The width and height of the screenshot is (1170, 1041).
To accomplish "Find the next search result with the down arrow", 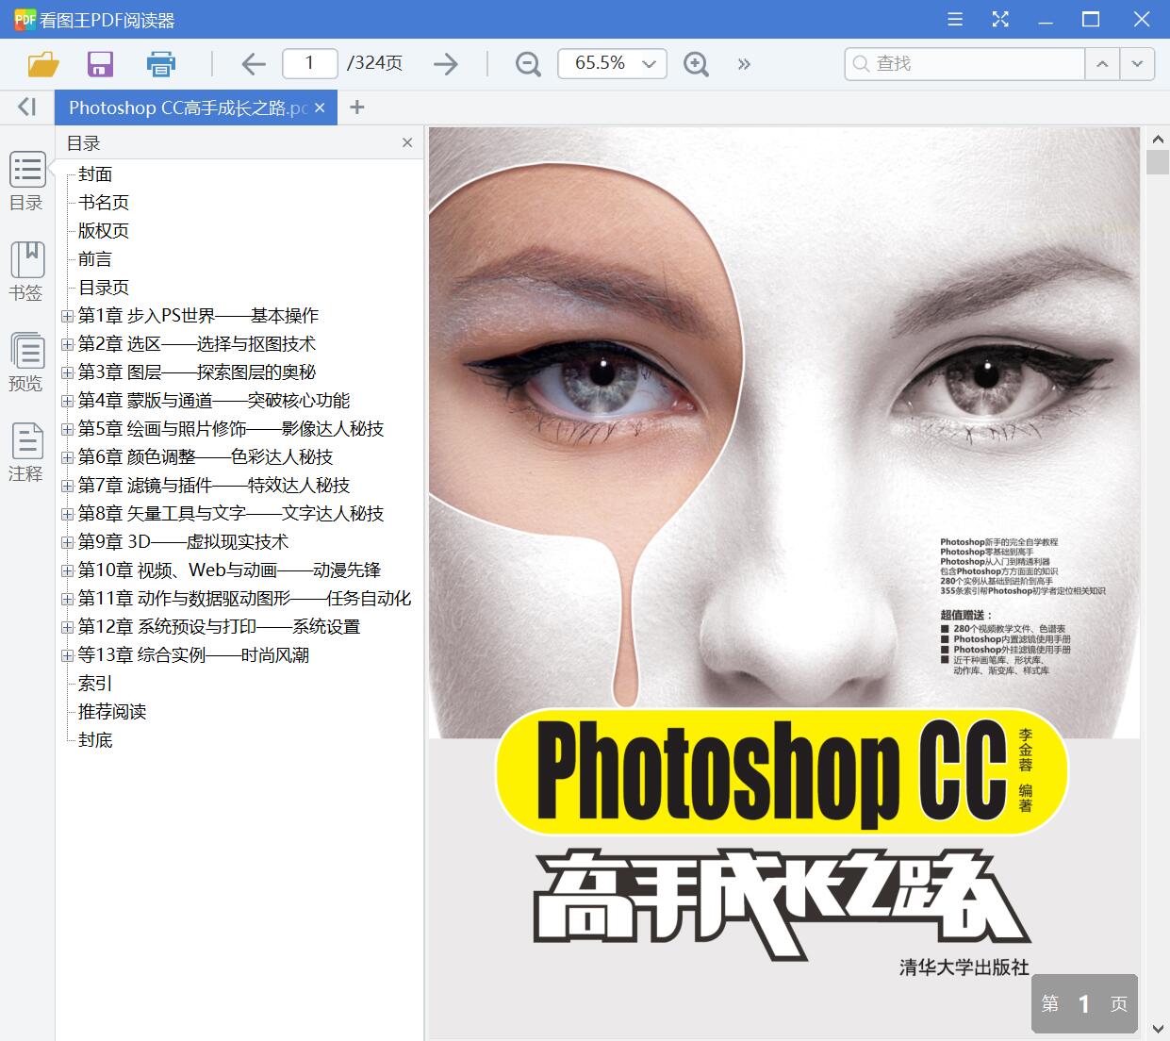I will tap(1137, 63).
